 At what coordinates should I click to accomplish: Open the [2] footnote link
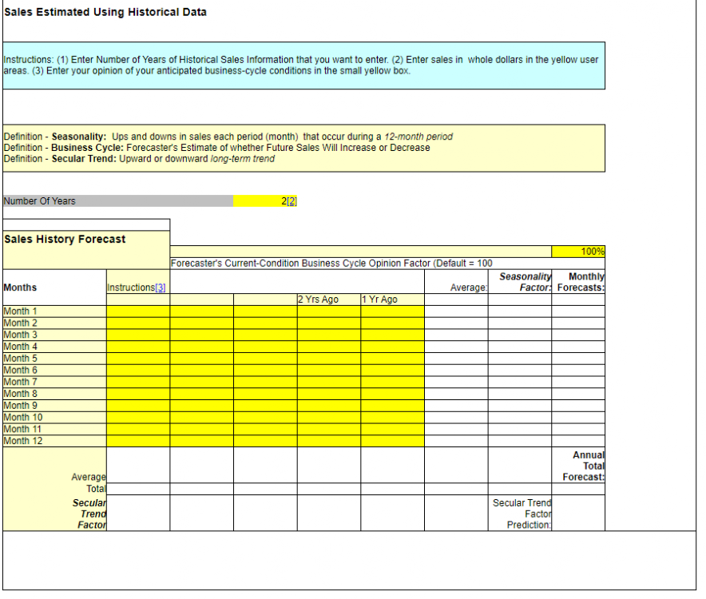292,201
